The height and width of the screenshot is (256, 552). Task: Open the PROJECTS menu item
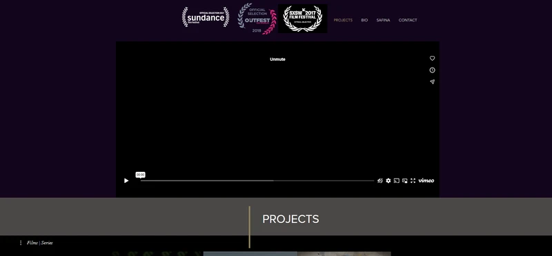[343, 20]
